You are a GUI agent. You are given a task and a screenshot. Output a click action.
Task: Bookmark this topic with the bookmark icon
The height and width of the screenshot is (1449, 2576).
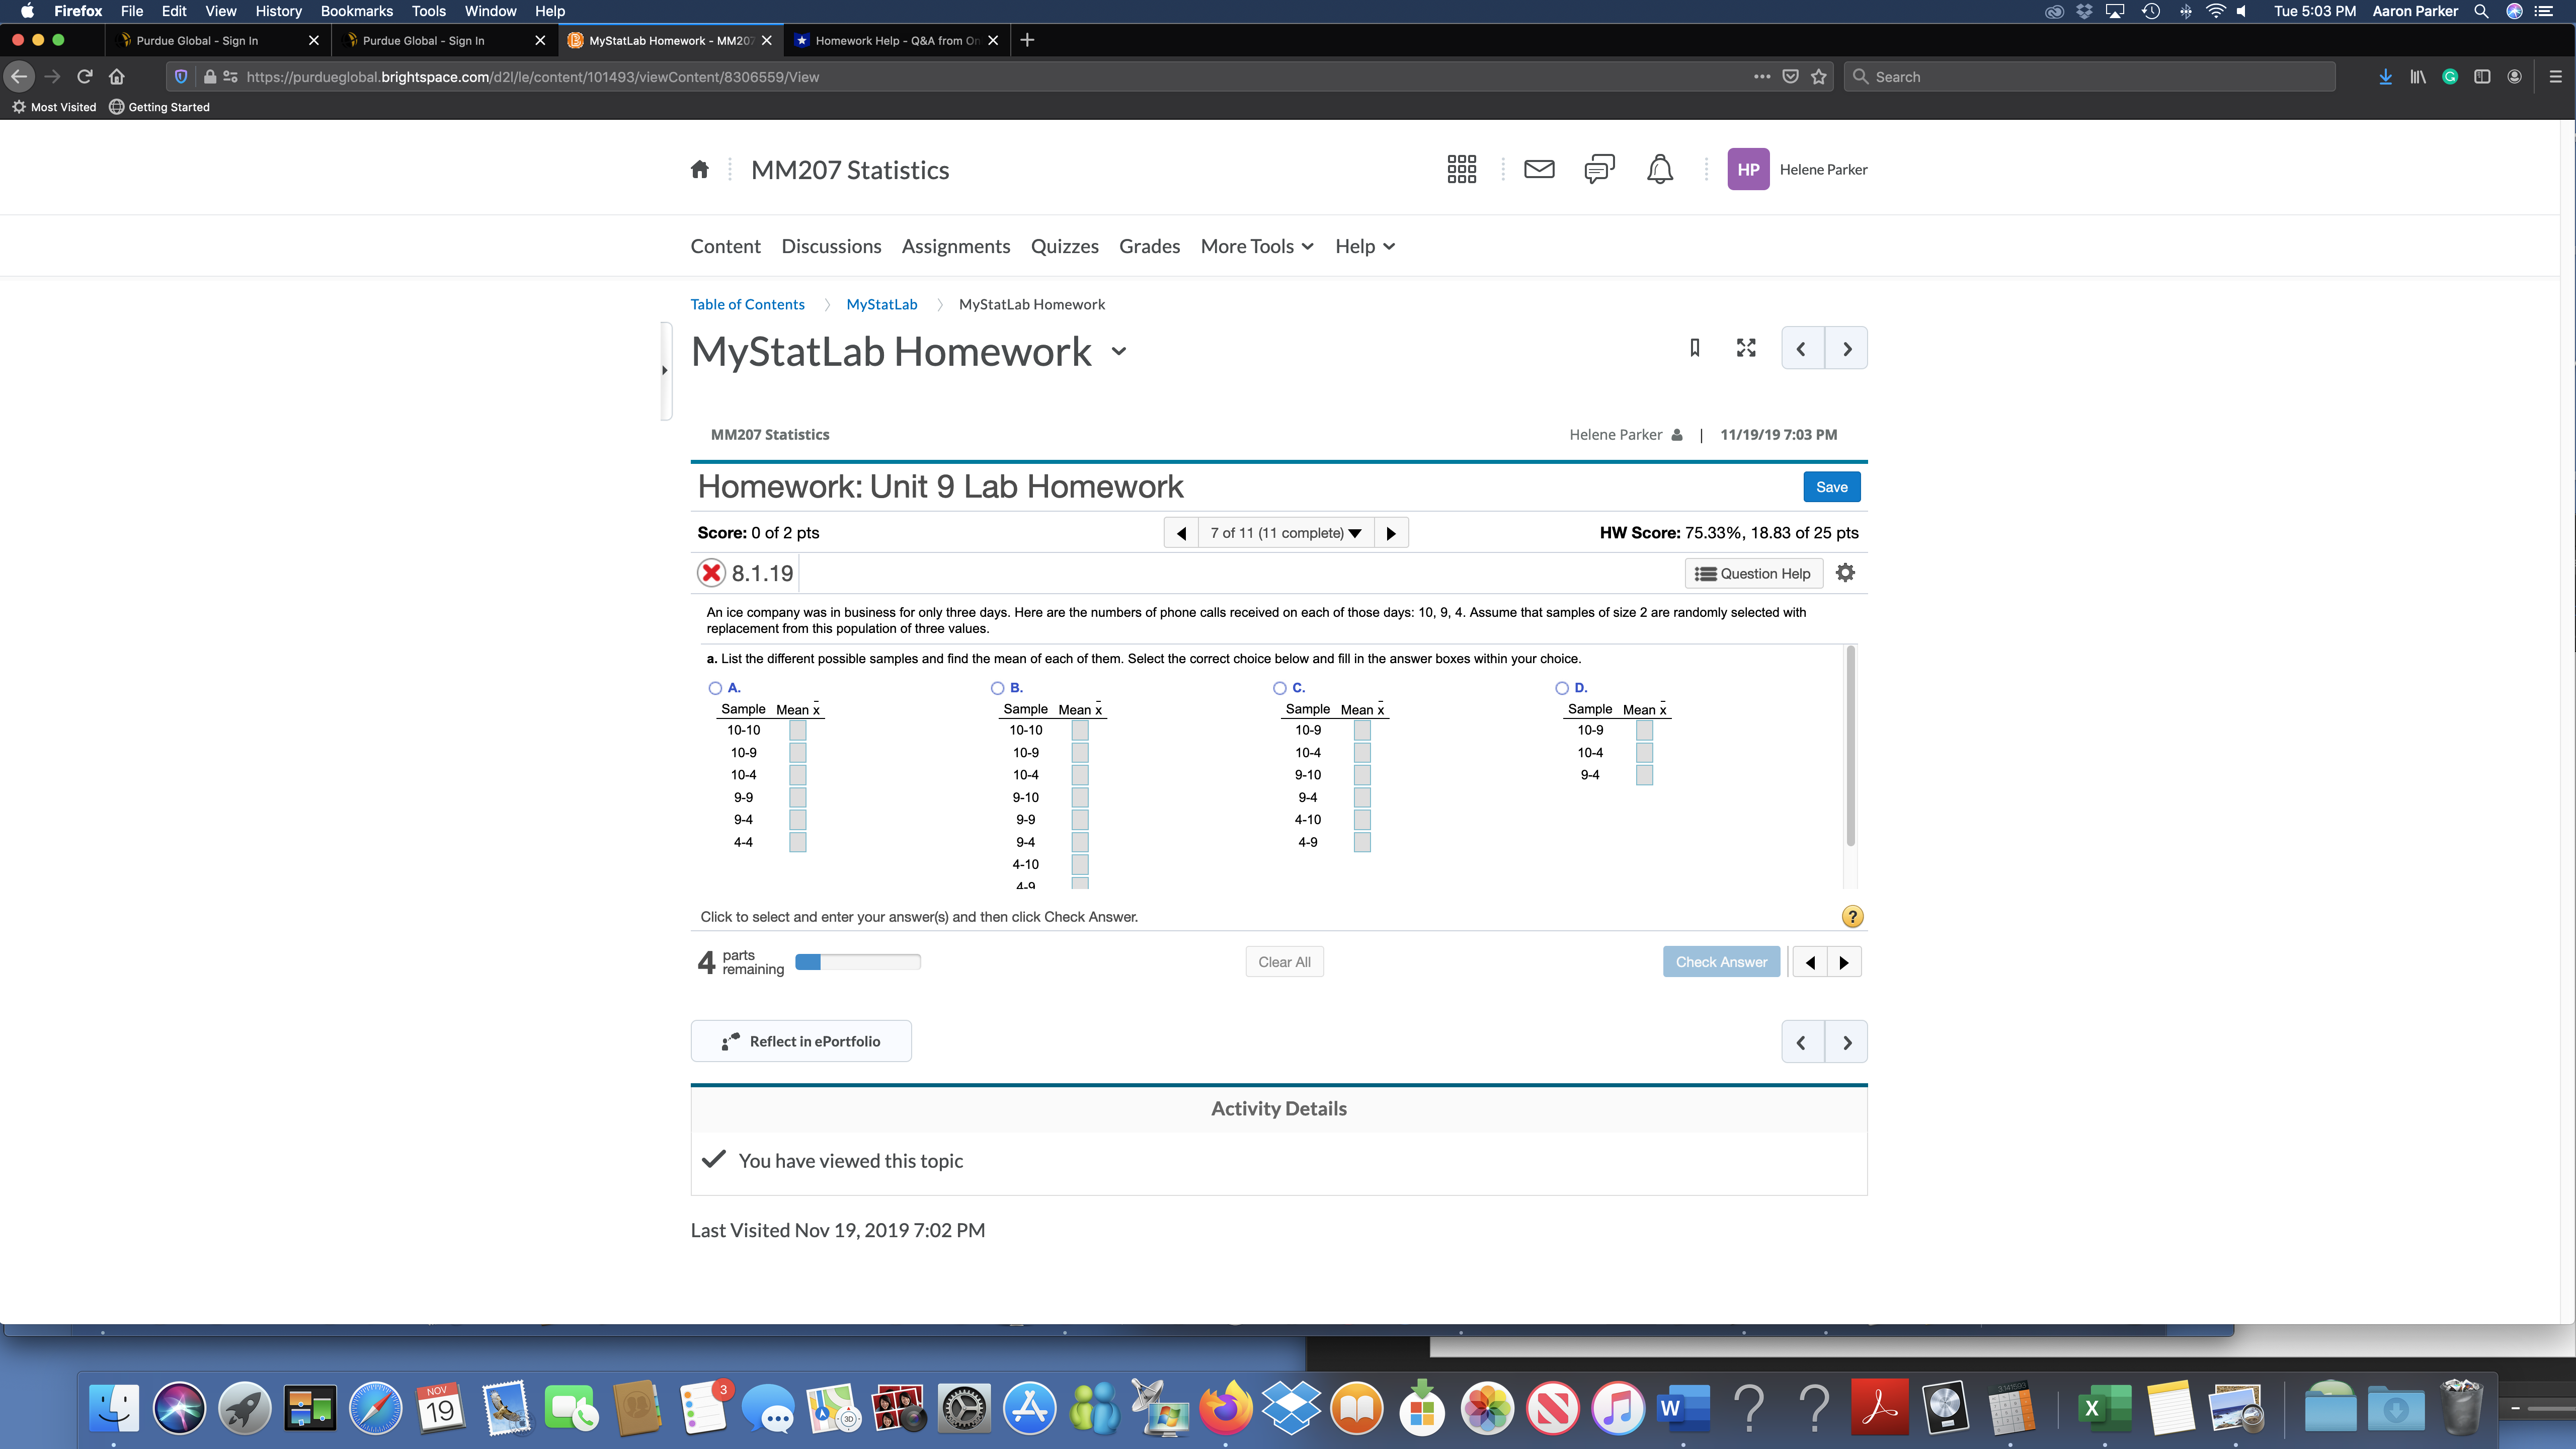(x=1694, y=348)
